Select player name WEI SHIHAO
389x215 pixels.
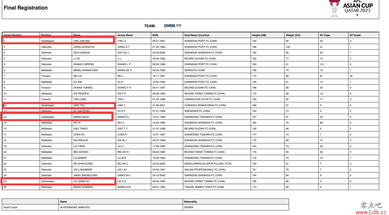pyautogui.click(x=81, y=152)
